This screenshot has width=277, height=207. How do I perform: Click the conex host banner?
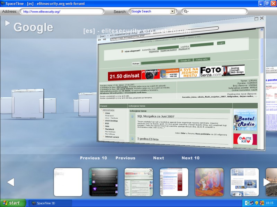[170, 73]
